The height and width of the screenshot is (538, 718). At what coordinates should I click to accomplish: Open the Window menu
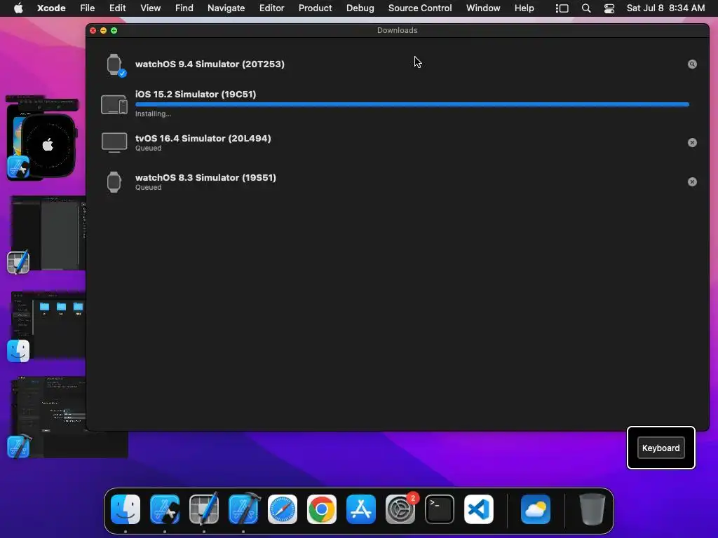tap(483, 8)
